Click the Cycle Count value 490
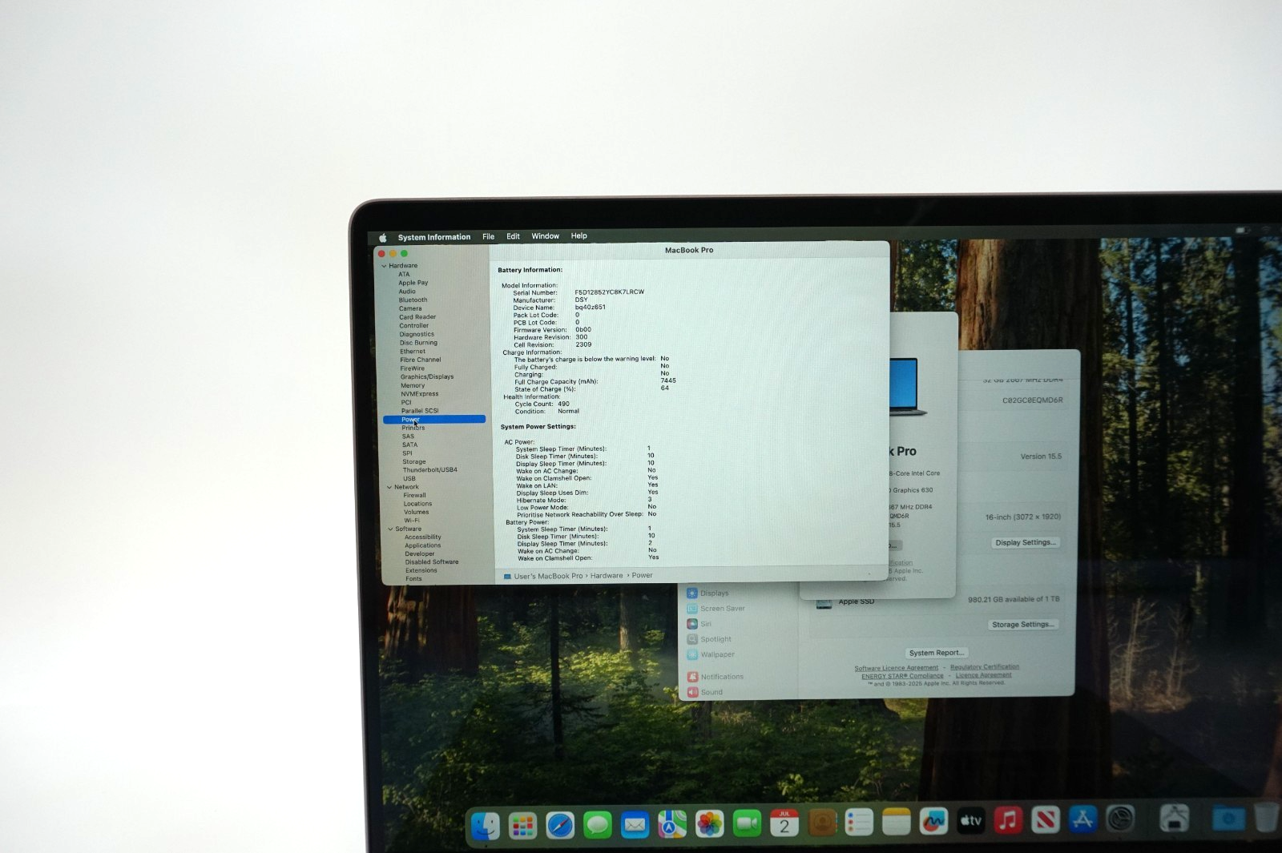The height and width of the screenshot is (853, 1282). pyautogui.click(x=564, y=404)
